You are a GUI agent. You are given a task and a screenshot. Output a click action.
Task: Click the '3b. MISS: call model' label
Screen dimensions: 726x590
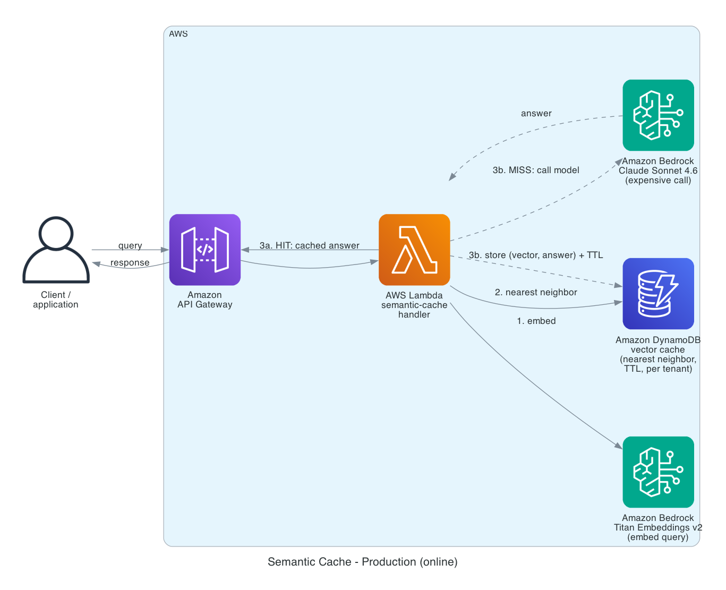[536, 170]
